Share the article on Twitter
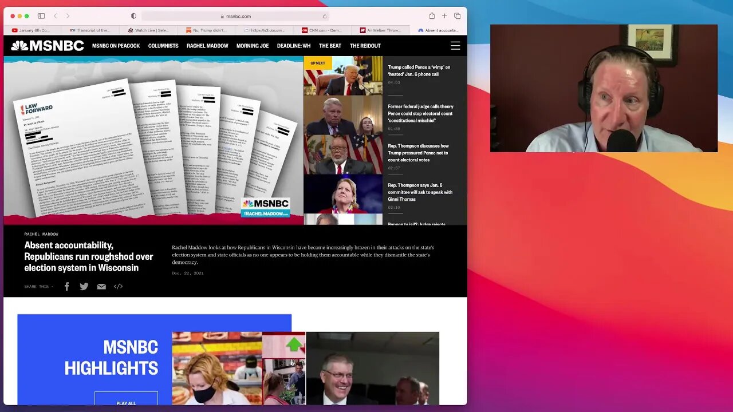The height and width of the screenshot is (412, 733). point(84,286)
